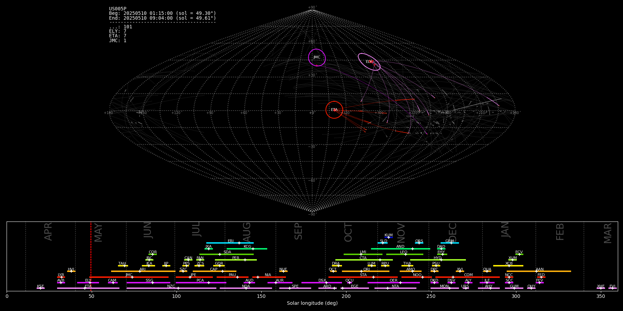Click the orange ORI shower bar
The image size is (623, 311).
click(x=365, y=271)
